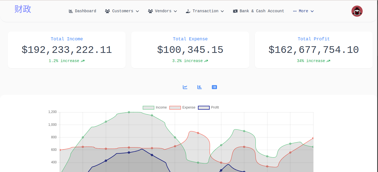378x172 pixels.
Task: Open the user profile avatar
Action: (x=357, y=11)
